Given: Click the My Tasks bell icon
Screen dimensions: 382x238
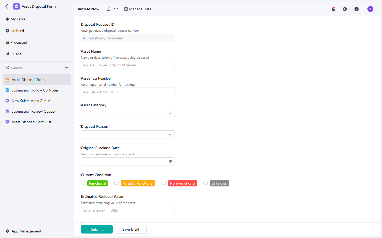Looking at the screenshot, I should coord(7,19).
